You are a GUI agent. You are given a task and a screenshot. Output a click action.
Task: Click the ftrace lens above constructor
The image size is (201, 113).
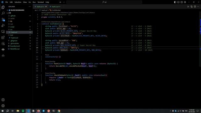click(x=47, y=55)
